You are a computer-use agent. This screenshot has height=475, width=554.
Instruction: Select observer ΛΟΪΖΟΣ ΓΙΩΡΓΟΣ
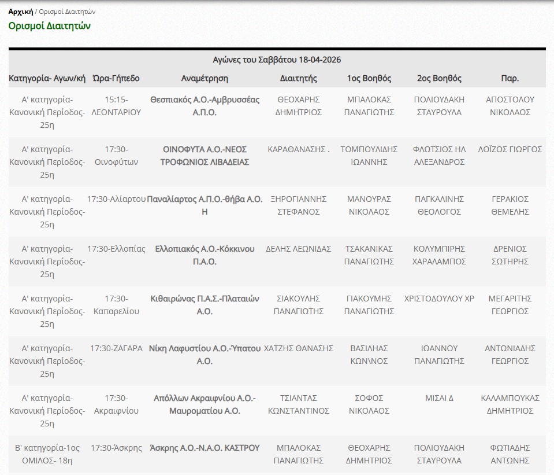(x=510, y=149)
